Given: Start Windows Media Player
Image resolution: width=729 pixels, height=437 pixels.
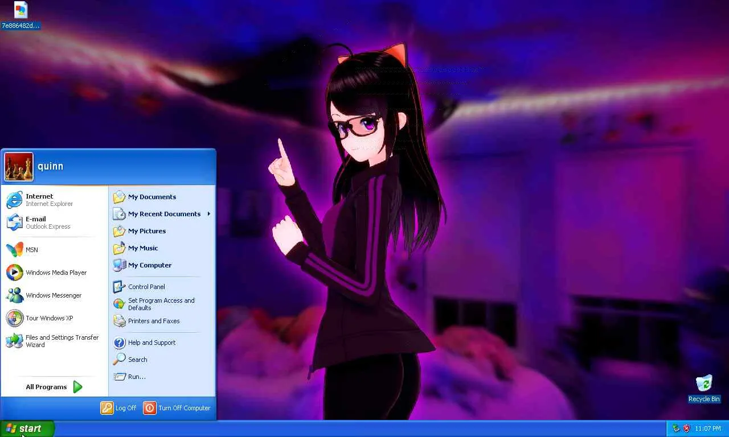Looking at the screenshot, I should 54,273.
